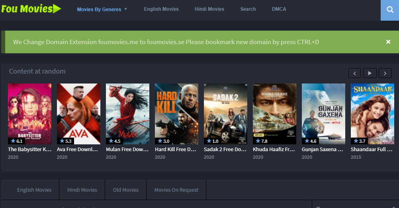Viewport: 399px width, 208px height.
Task: Click the 4.5 star rating on Mulan
Action: pos(115,141)
